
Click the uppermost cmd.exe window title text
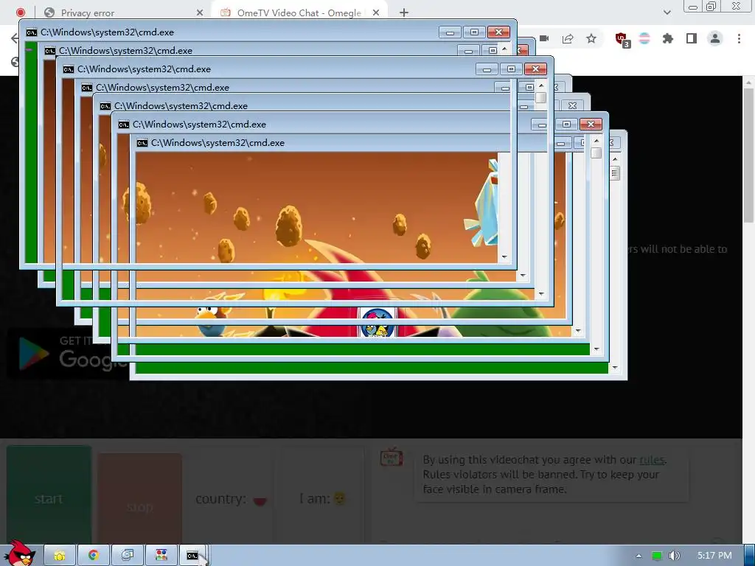pyautogui.click(x=108, y=32)
